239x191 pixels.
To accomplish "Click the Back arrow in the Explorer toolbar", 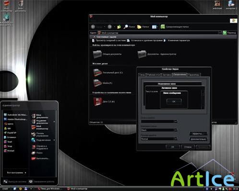I will tap(93, 27).
